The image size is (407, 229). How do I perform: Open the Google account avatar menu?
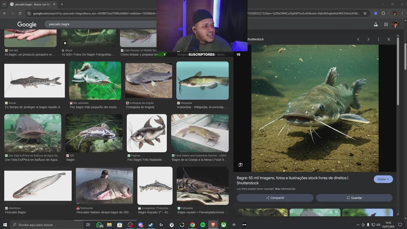click(395, 24)
